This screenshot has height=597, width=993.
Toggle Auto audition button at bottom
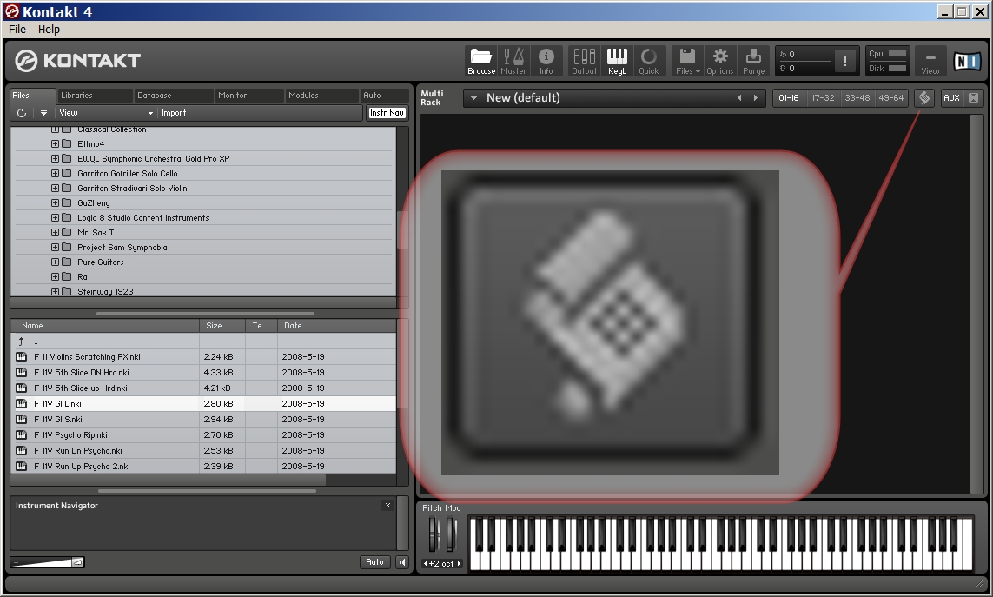pyautogui.click(x=374, y=562)
